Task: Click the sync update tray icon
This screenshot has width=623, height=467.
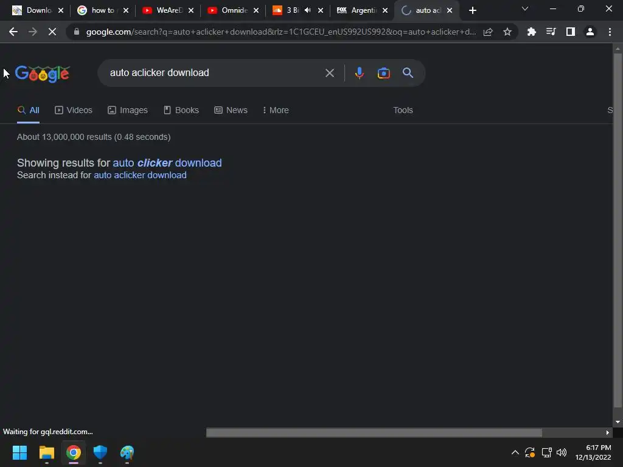Action: 530,452
